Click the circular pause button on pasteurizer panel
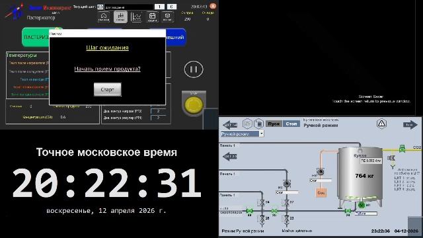This screenshot has width=423, height=238. (194, 69)
